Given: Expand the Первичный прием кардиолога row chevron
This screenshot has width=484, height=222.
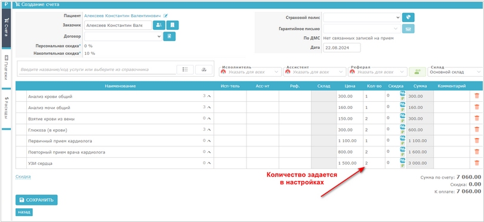Looking at the screenshot, I should click(209, 140).
